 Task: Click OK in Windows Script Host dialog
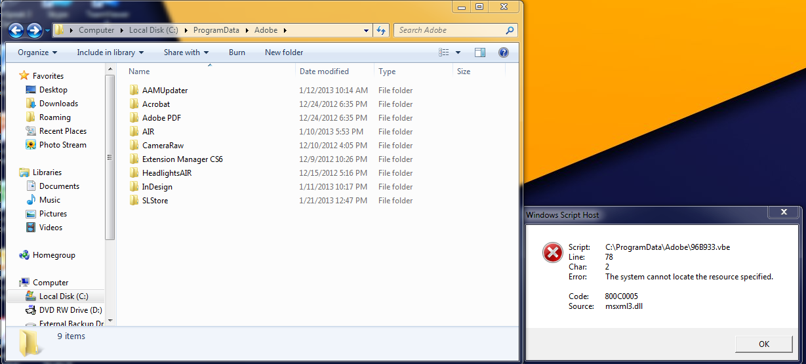(x=764, y=344)
